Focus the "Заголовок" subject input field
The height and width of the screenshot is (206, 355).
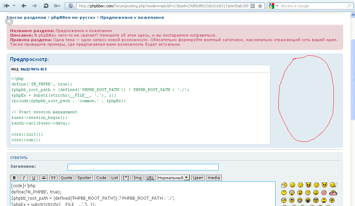pyautogui.click(x=143, y=167)
